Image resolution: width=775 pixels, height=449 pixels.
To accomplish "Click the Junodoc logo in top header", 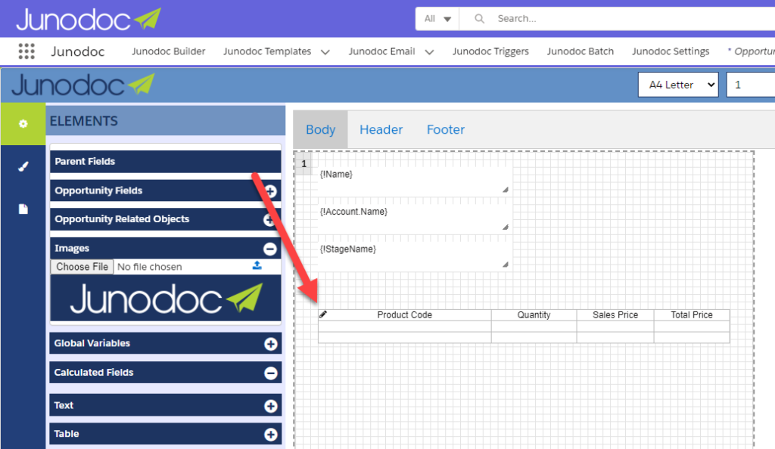I will (x=89, y=19).
